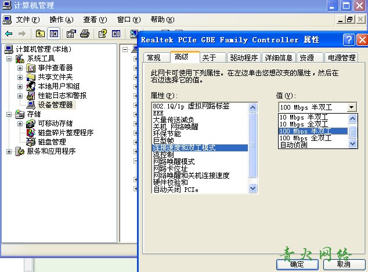Select the 网路唤醒模式 property

tap(200, 162)
